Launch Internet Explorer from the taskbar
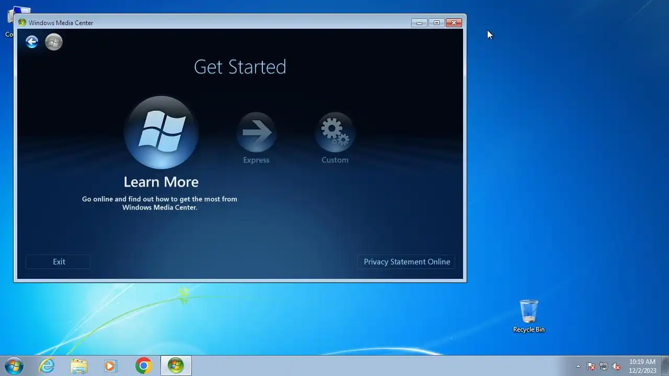 [x=47, y=366]
